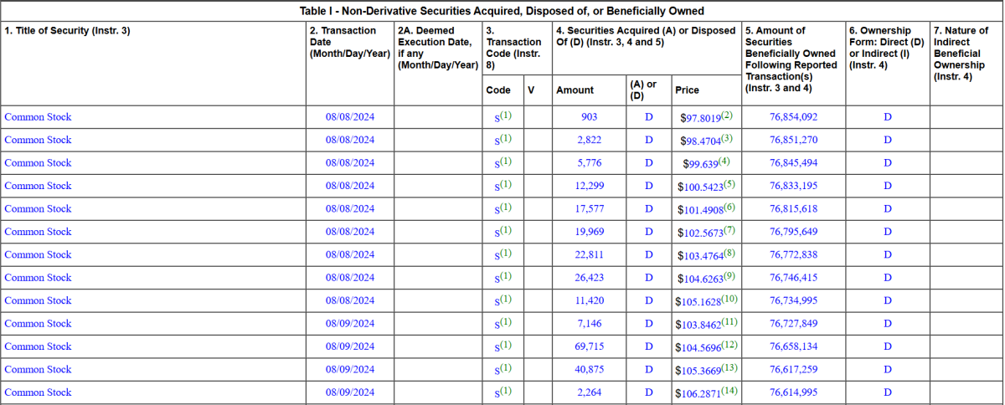Select the 08/08/2024 date in the 11,420 row
Image resolution: width=1005 pixels, height=405 pixels.
pyautogui.click(x=350, y=301)
